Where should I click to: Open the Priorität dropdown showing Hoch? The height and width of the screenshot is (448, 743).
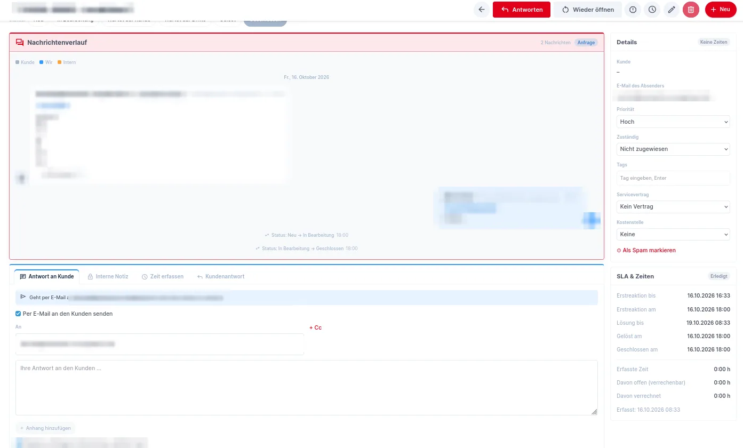[673, 122]
